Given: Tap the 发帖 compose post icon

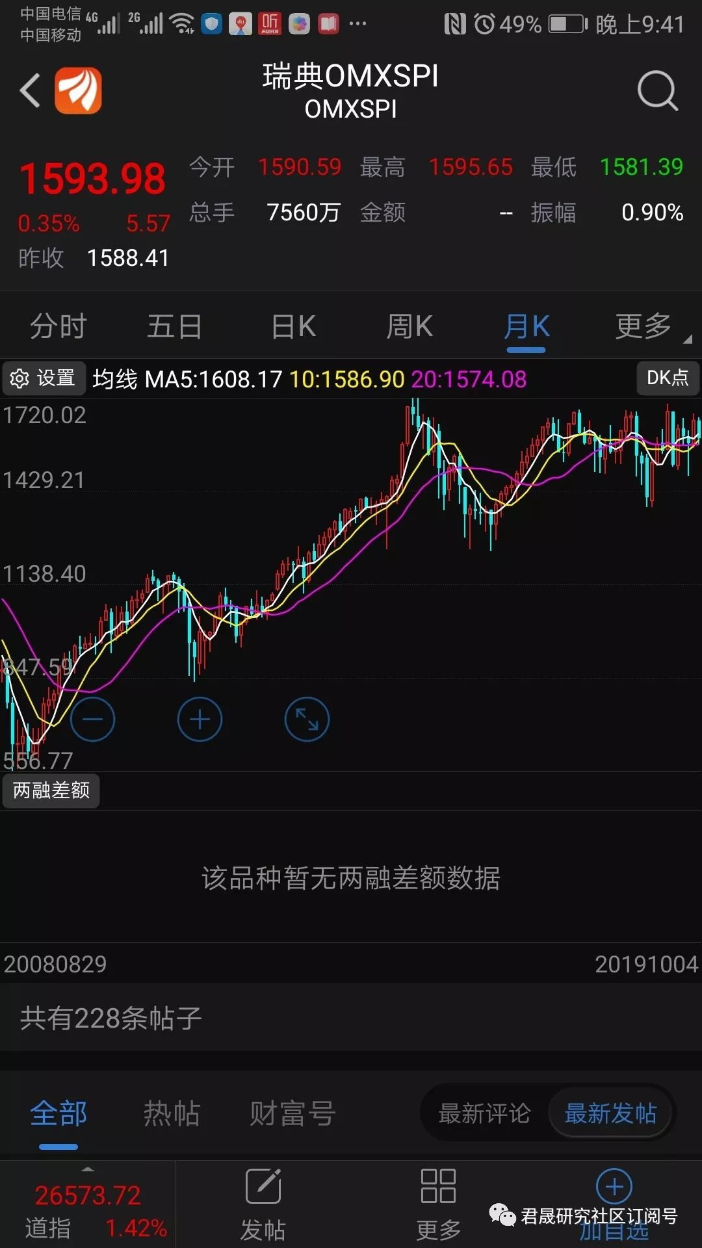Looking at the screenshot, I should (x=263, y=1204).
